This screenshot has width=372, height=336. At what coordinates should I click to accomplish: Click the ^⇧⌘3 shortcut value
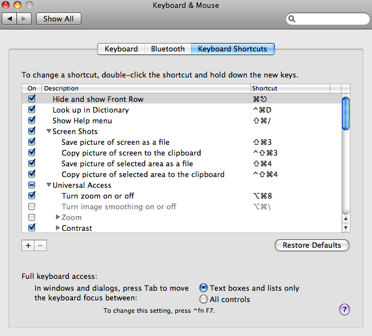click(x=265, y=153)
